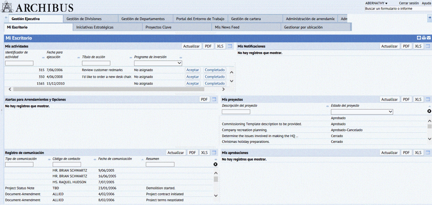This screenshot has height=205, width=432.
Task: Switch to the Gestión de Divisiones tab
Action: (x=84, y=19)
